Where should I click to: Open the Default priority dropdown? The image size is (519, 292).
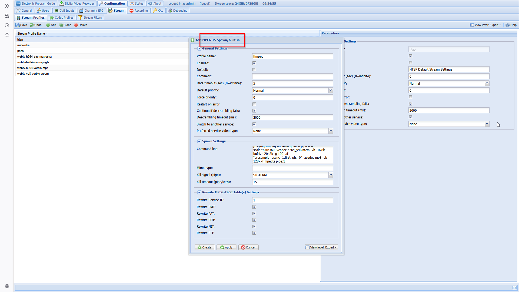[x=331, y=90]
